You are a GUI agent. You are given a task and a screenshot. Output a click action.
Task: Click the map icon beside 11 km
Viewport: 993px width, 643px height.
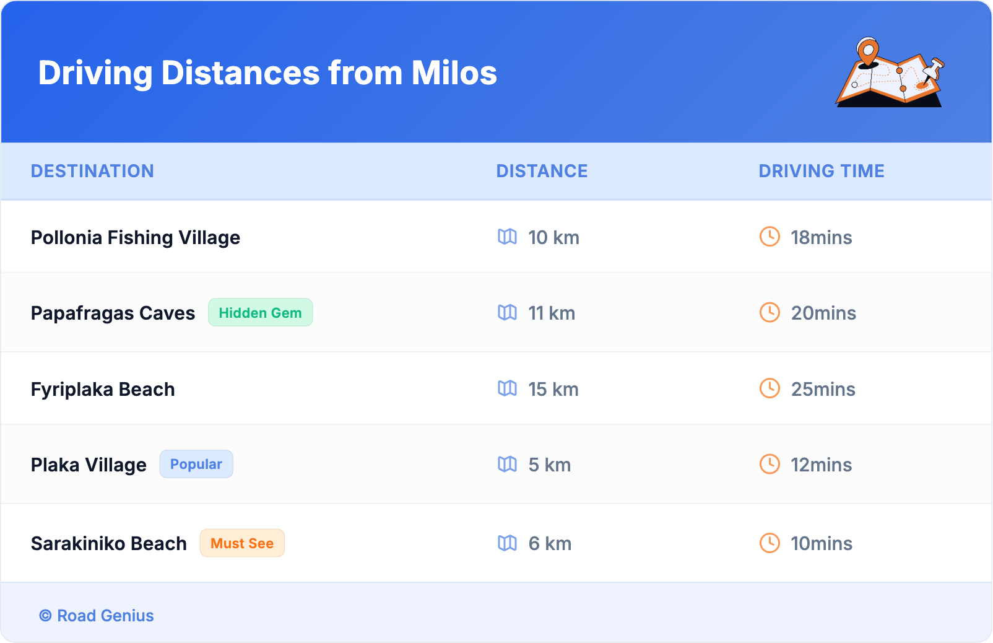pyautogui.click(x=507, y=313)
